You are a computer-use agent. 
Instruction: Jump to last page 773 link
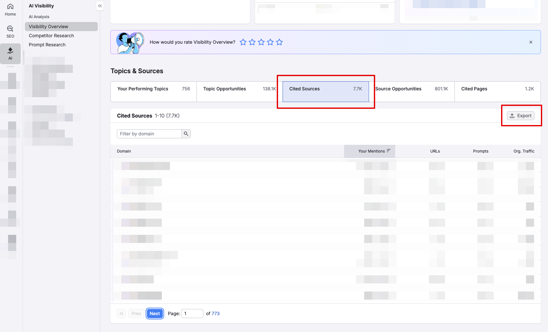pos(216,314)
